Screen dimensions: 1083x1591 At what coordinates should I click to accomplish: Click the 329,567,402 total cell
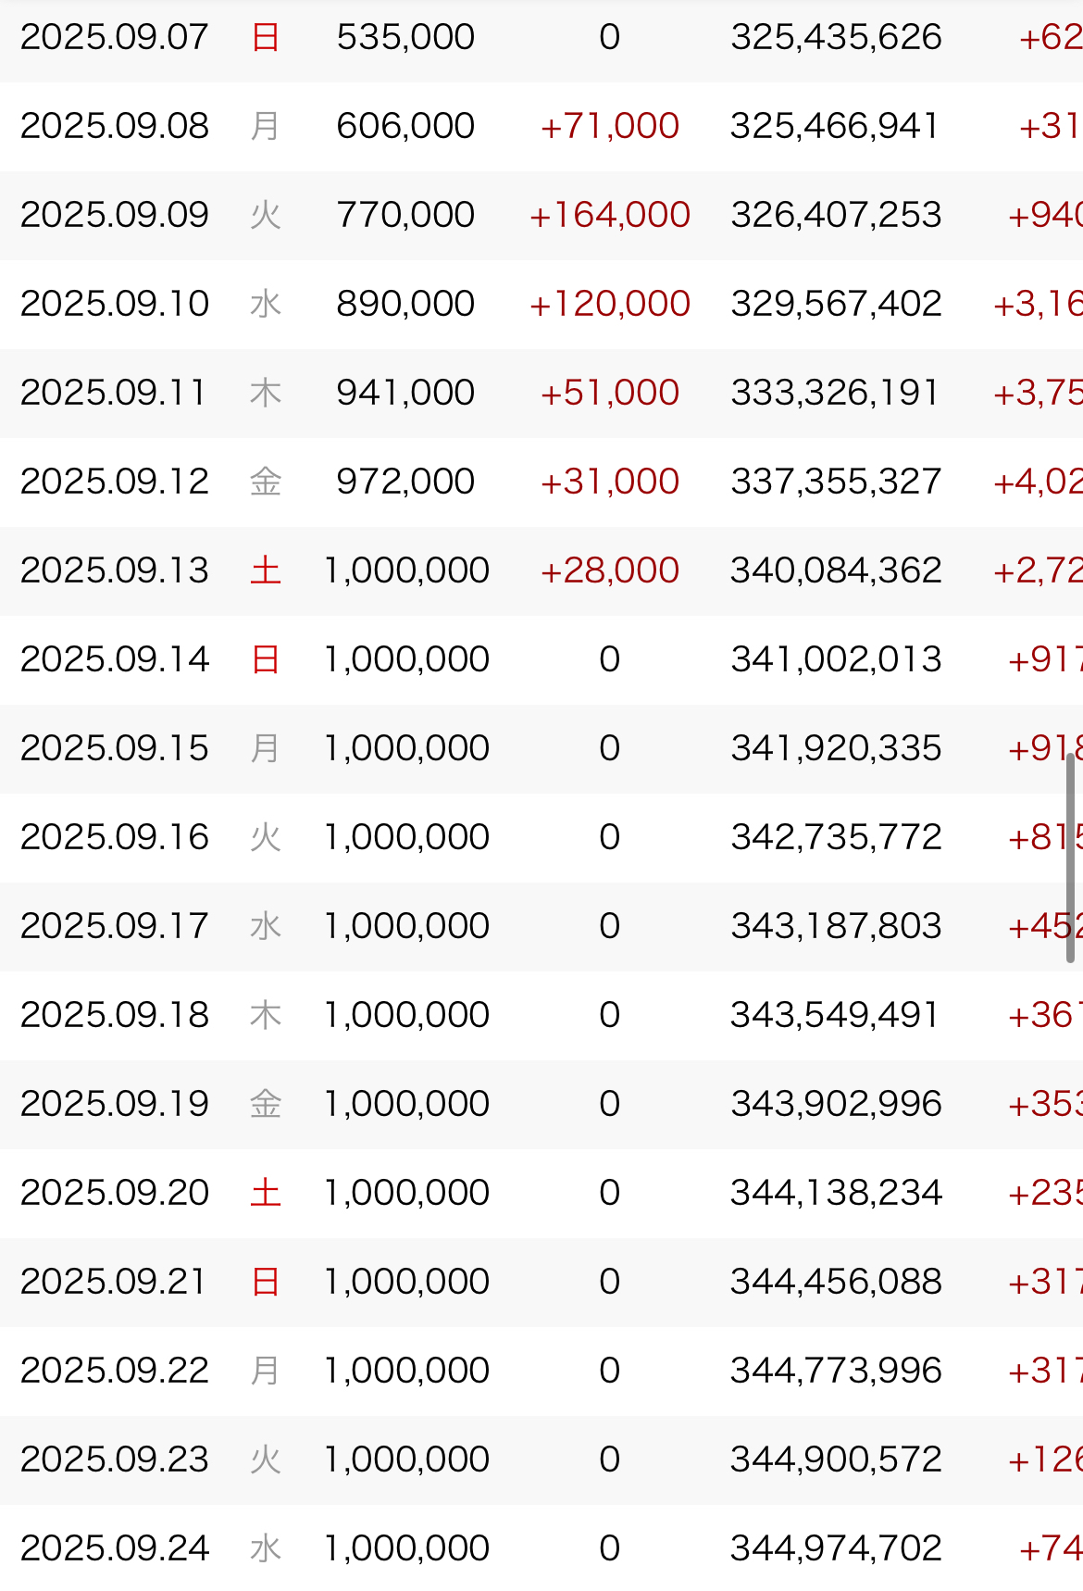pyautogui.click(x=836, y=304)
